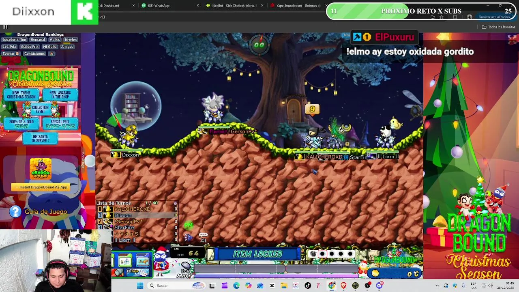Open Guía de Juego help

click(x=46, y=212)
